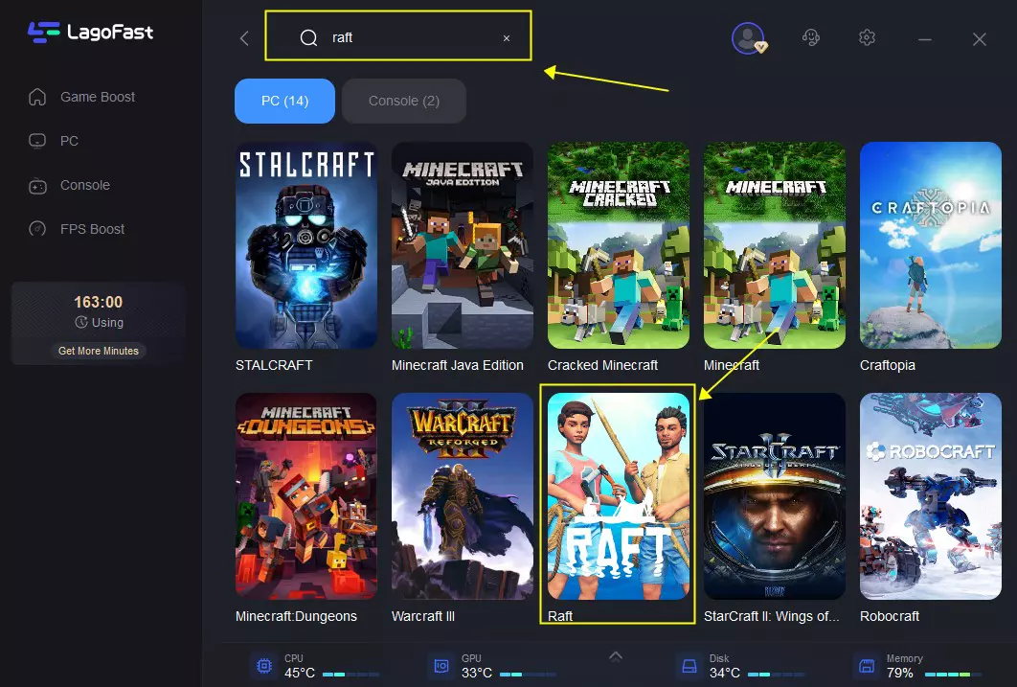Image resolution: width=1017 pixels, height=687 pixels.
Task: Click the GPU 33°C reading
Action: pos(477,673)
